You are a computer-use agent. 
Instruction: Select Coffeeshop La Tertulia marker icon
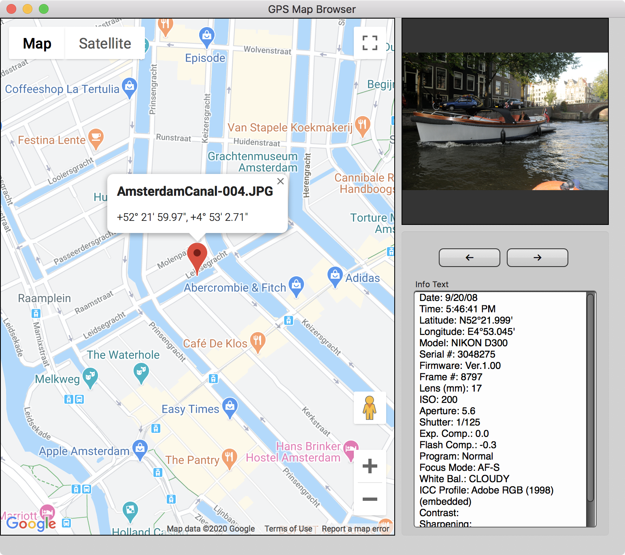coord(130,88)
